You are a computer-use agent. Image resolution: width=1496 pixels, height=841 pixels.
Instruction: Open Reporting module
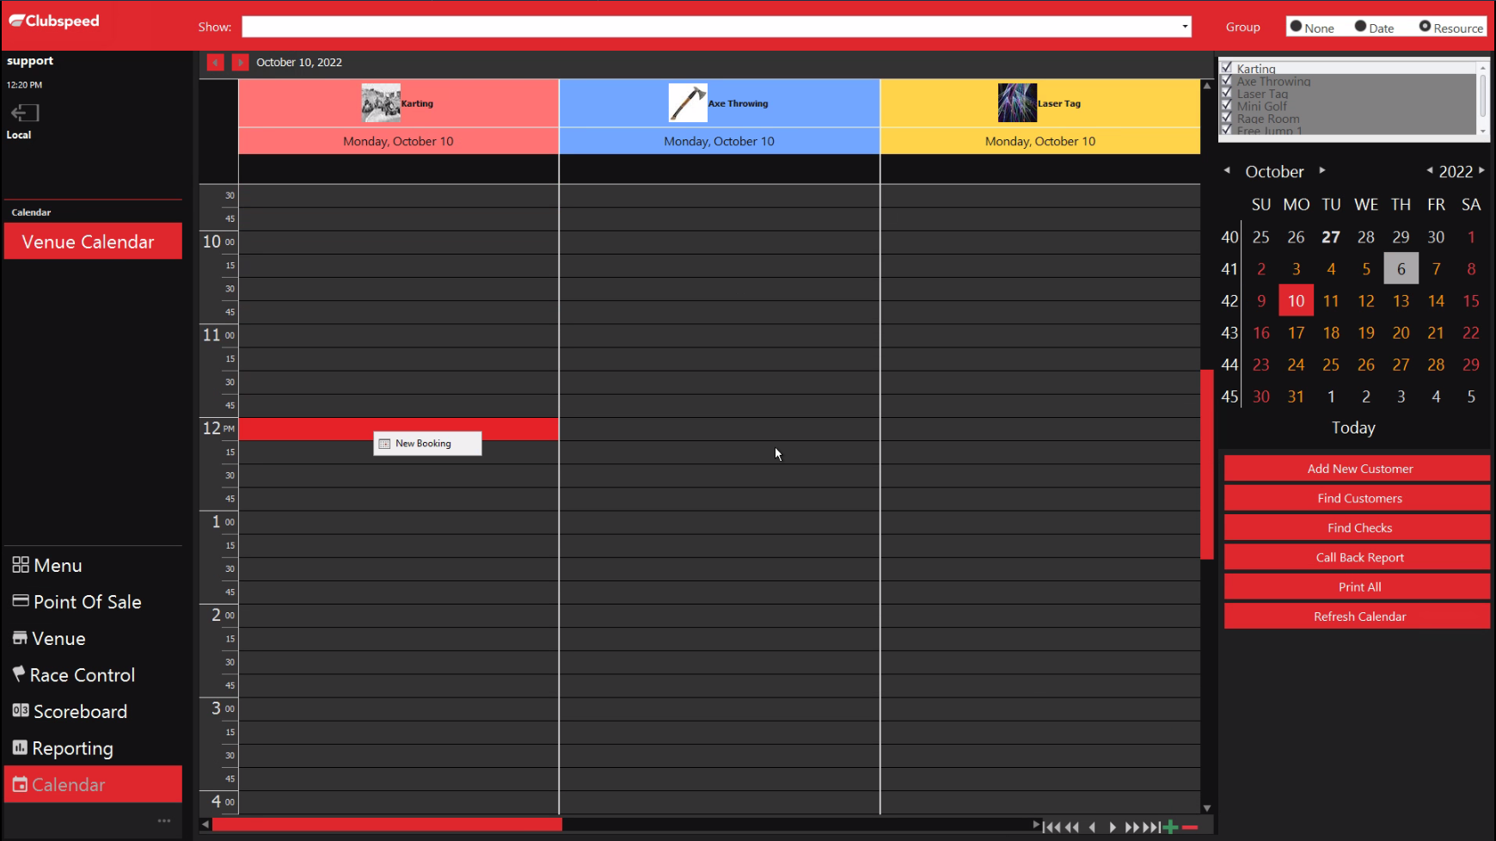[63, 748]
